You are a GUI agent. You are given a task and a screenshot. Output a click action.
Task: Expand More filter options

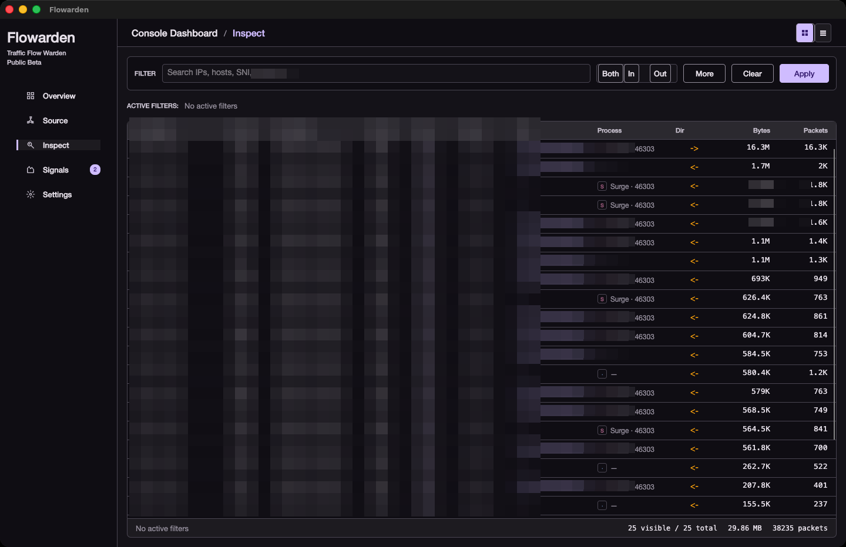point(704,73)
